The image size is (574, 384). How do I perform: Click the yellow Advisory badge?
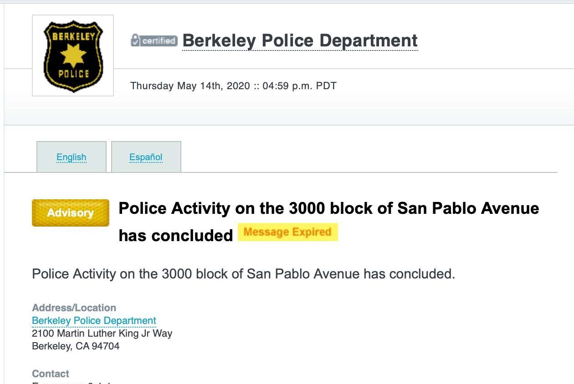pos(71,212)
